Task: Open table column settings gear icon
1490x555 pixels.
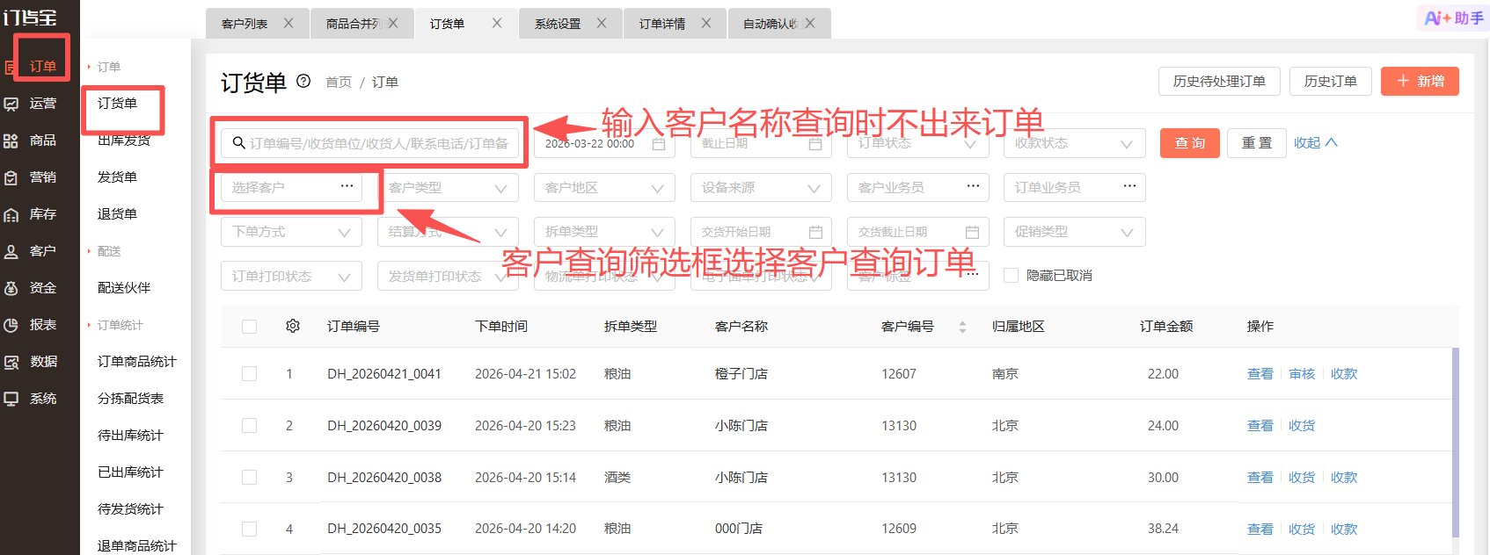Action: pyautogui.click(x=293, y=326)
